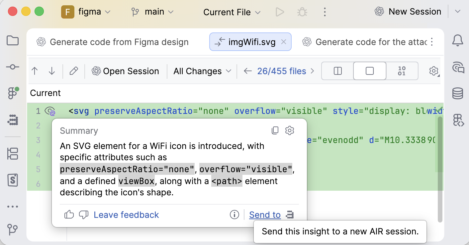Viewport: 469px width, 245px height.
Task: Open the All Changes dropdown
Action: [x=202, y=71]
